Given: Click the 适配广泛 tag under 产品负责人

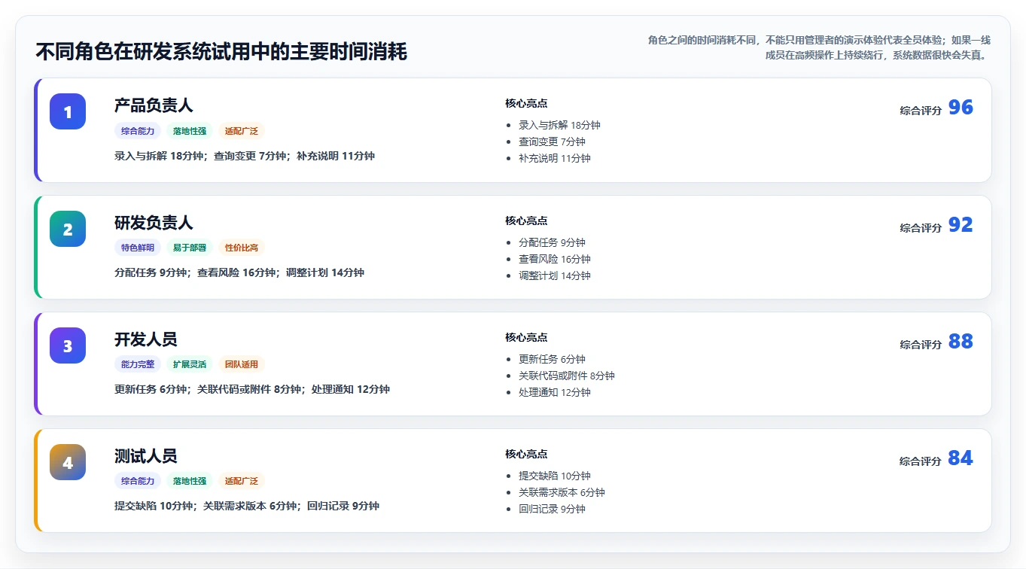Looking at the screenshot, I should click(242, 131).
